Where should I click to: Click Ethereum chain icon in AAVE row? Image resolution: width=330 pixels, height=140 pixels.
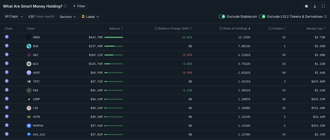[x=7, y=72]
